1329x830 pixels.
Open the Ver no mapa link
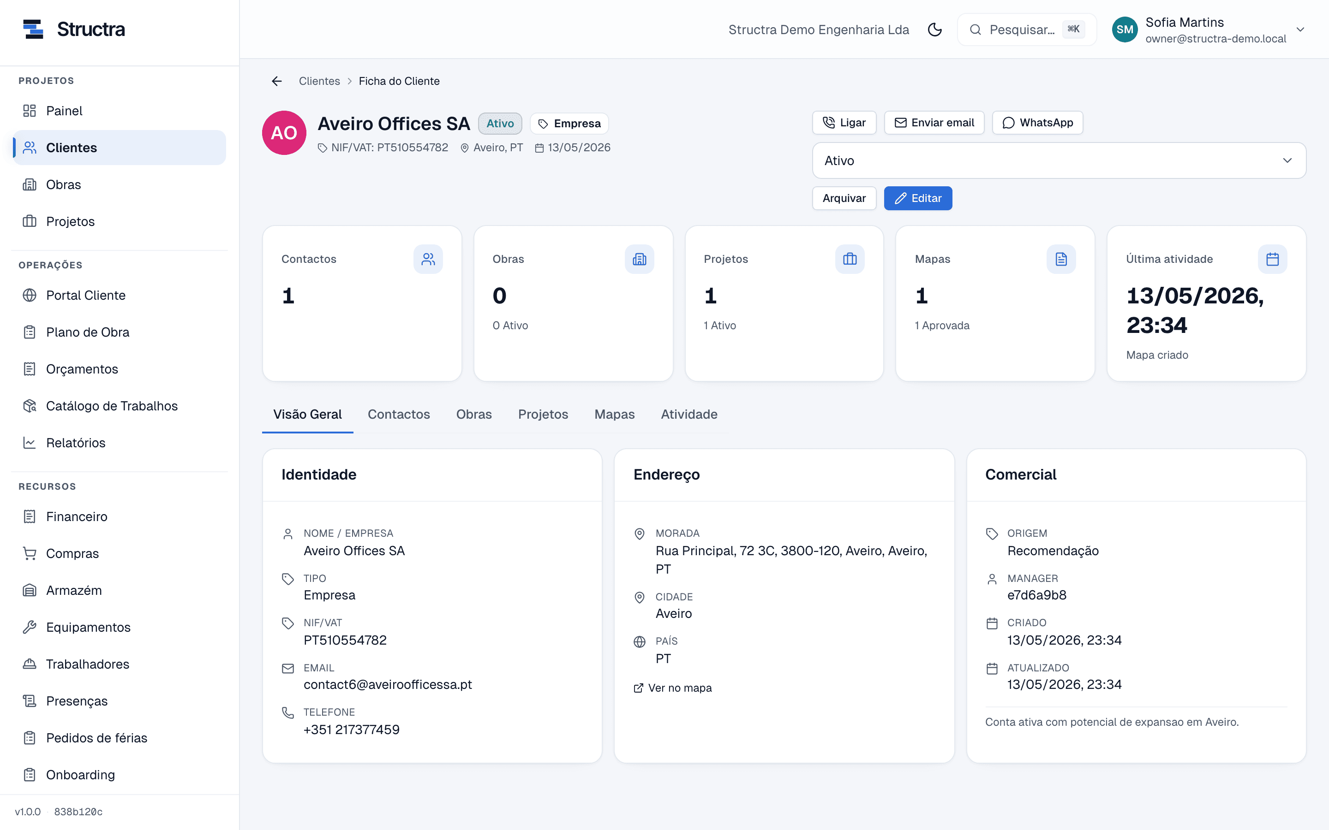click(x=673, y=688)
